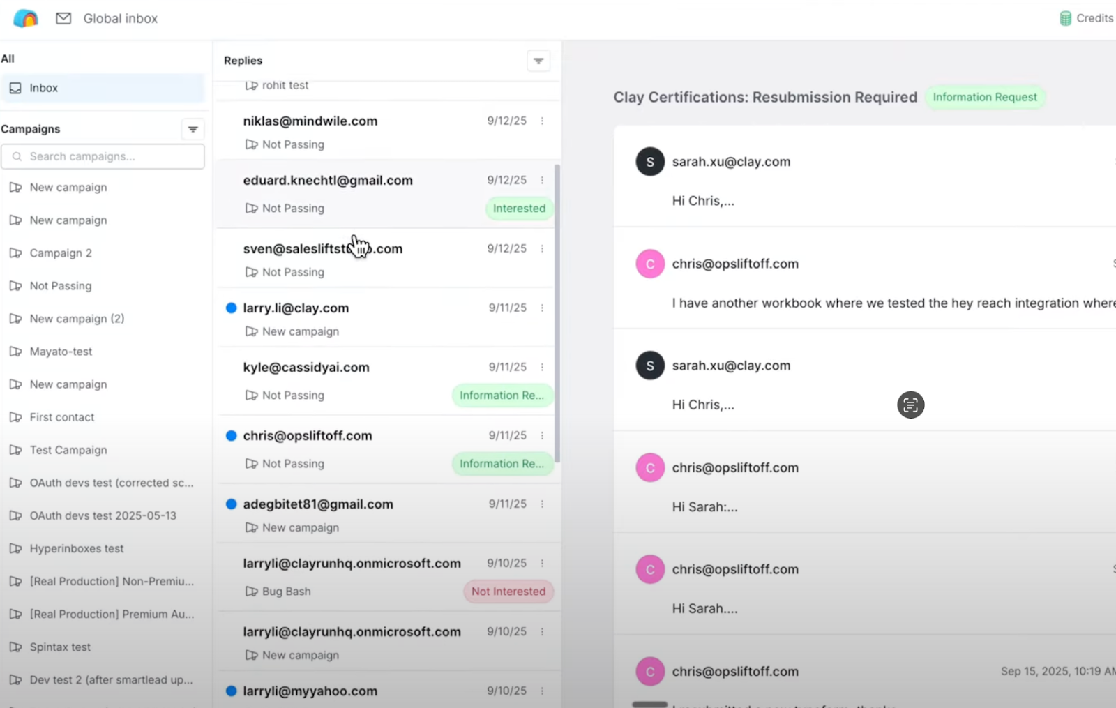
Task: Expand the 'Hi Sarah....' message in thread
Action: pos(865,584)
